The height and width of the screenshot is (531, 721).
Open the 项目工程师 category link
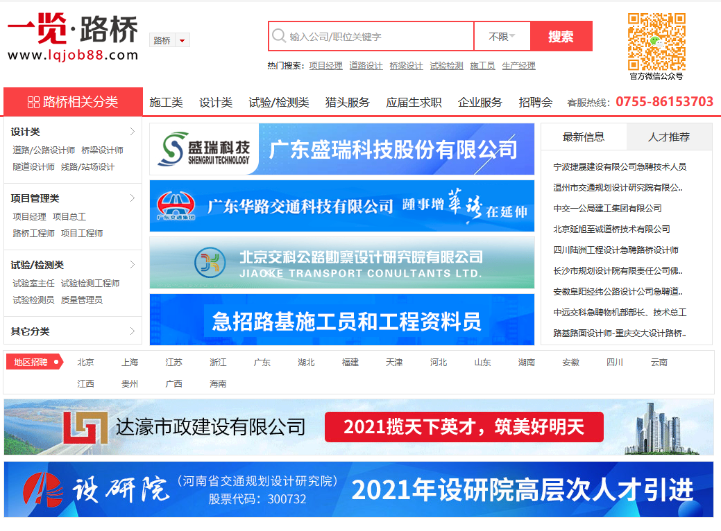point(82,234)
